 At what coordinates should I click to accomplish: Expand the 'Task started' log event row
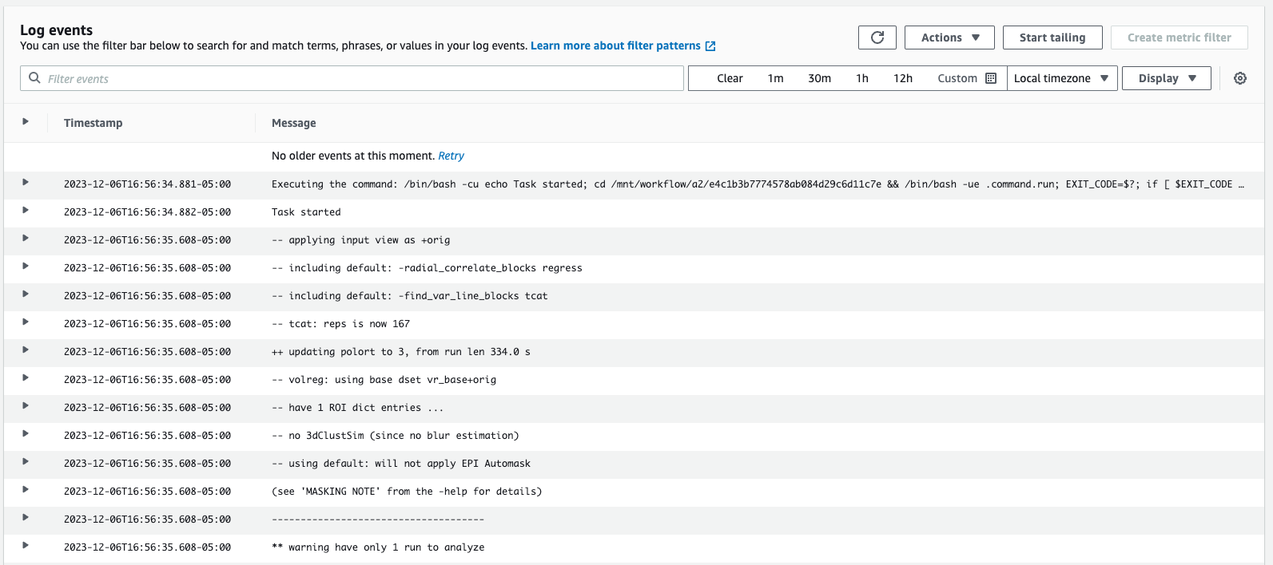pos(26,211)
